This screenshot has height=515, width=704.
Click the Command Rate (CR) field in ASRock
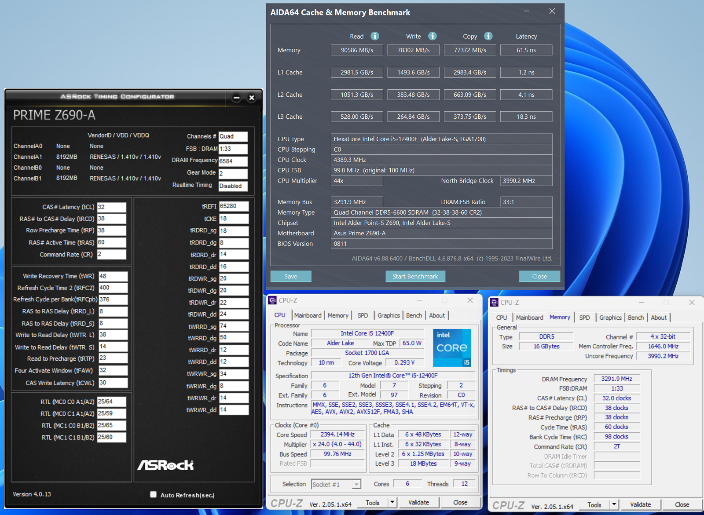tap(111, 254)
